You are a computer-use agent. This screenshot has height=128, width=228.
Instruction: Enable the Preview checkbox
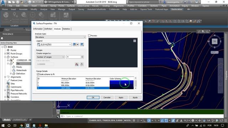(x=89, y=36)
